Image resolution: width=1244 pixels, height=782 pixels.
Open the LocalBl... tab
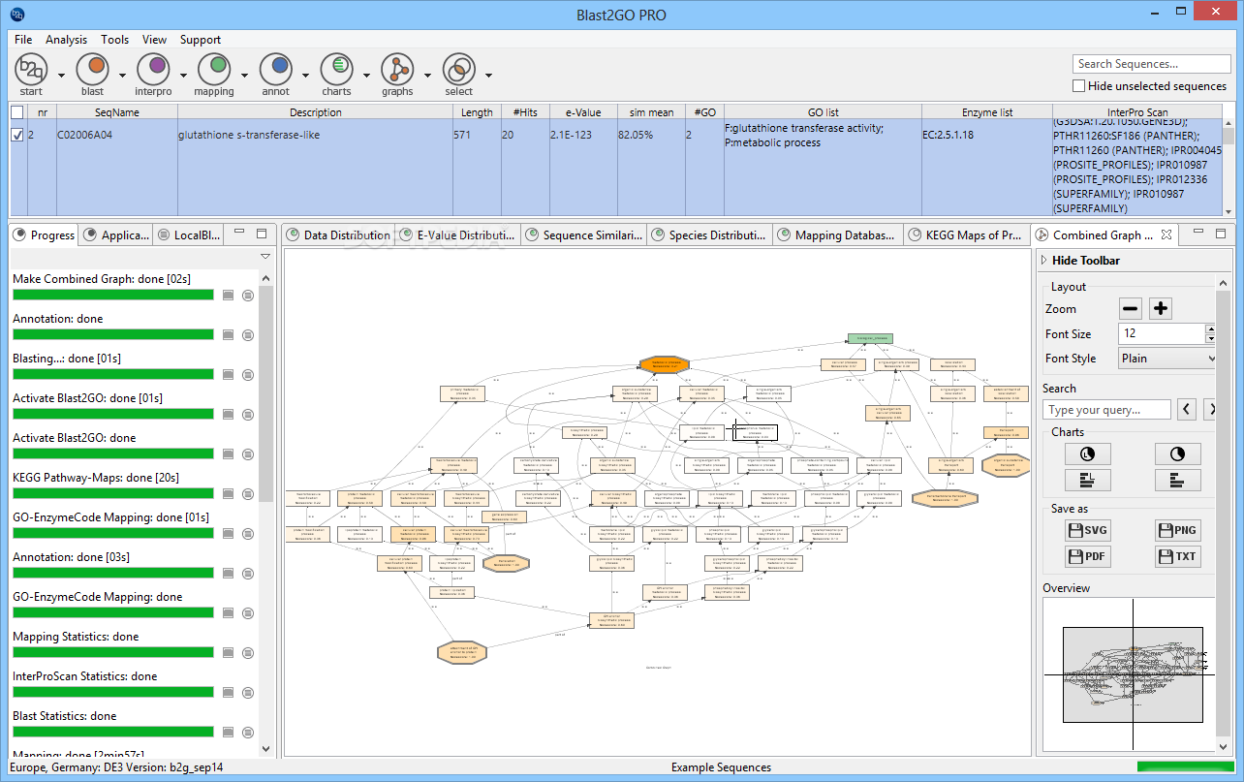189,235
